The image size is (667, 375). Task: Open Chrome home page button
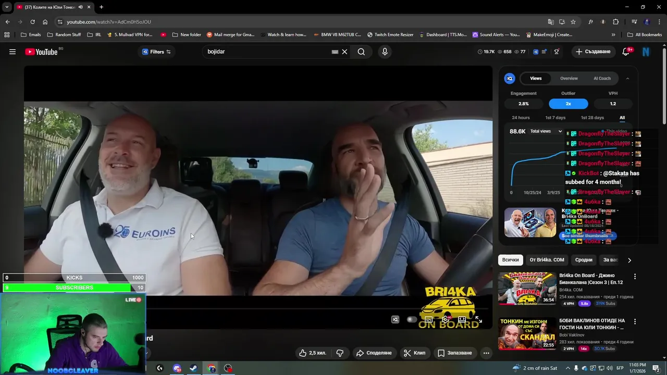pyautogui.click(x=45, y=22)
